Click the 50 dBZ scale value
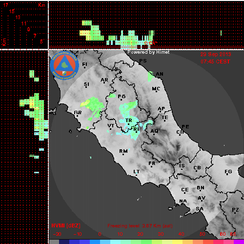Screen dimensions: 244x244 [203, 234]
